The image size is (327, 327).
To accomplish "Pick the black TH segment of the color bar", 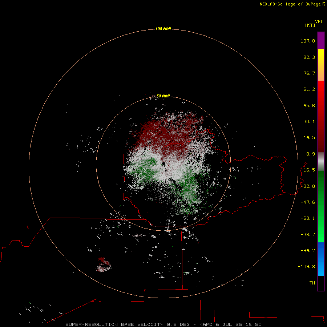I will (x=321, y=283).
